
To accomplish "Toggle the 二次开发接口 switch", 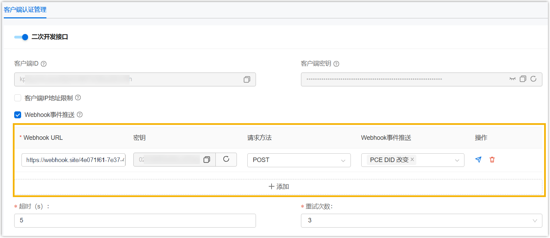I will (21, 37).
